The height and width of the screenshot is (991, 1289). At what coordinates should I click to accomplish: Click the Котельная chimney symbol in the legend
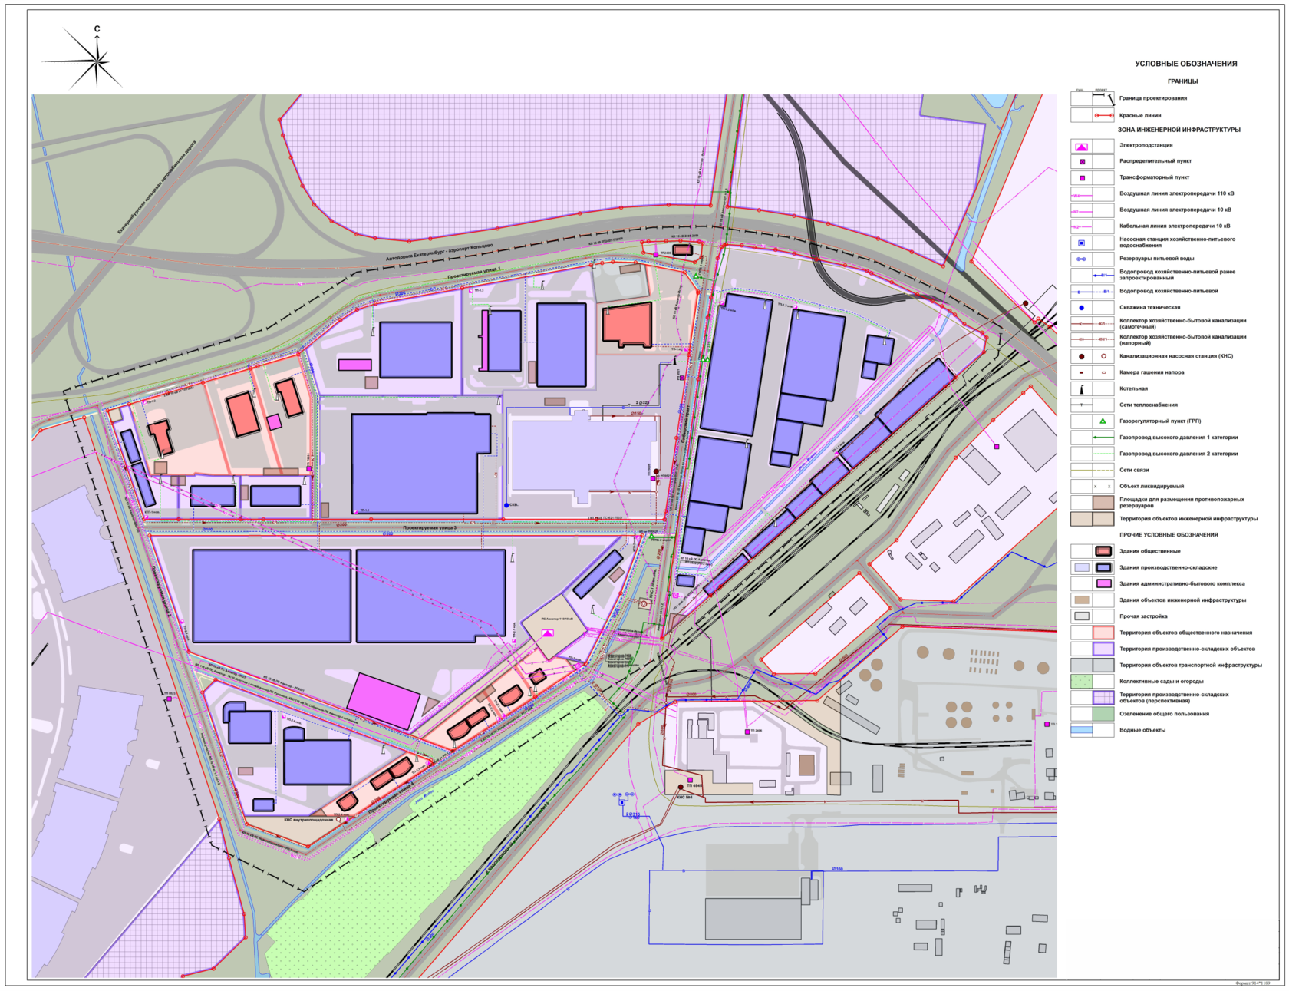(1082, 389)
